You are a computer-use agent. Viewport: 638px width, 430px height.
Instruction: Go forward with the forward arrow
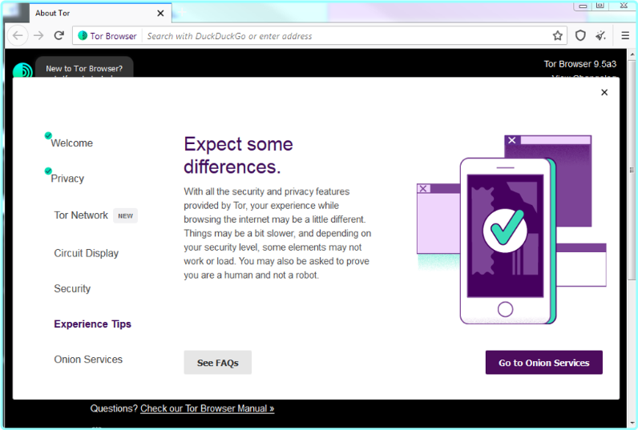point(38,36)
